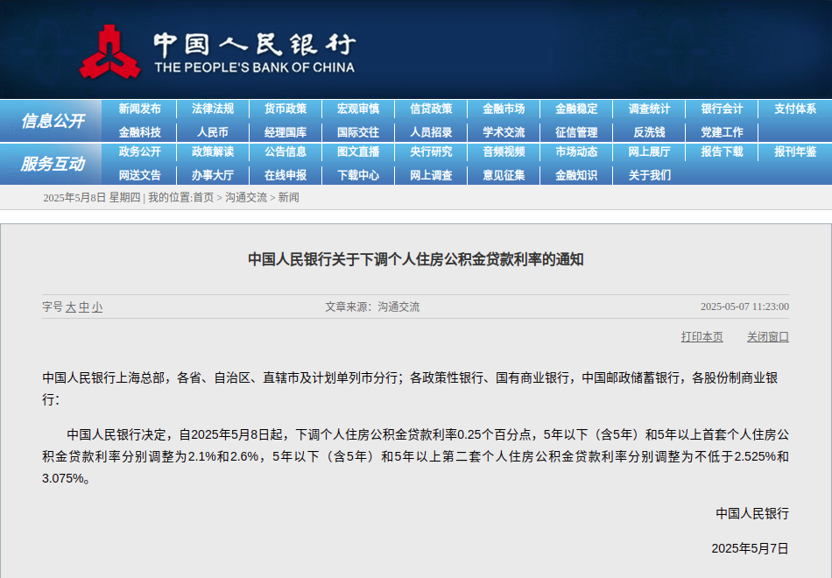Open 征信管理 from the navigation
This screenshot has width=832, height=578.
(x=576, y=132)
